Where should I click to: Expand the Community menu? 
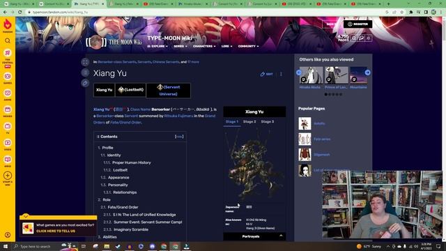pyautogui.click(x=248, y=46)
